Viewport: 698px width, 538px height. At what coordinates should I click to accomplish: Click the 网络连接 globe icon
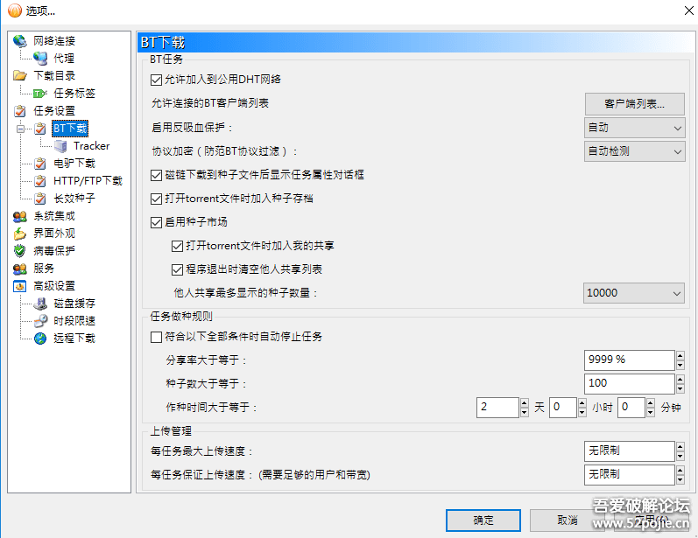[19, 41]
